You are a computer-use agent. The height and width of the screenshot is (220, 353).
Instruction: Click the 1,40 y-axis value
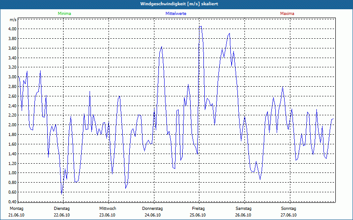(13, 154)
